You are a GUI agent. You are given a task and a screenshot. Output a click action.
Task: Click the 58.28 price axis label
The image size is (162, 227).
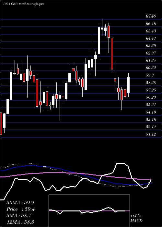tap(151, 83)
